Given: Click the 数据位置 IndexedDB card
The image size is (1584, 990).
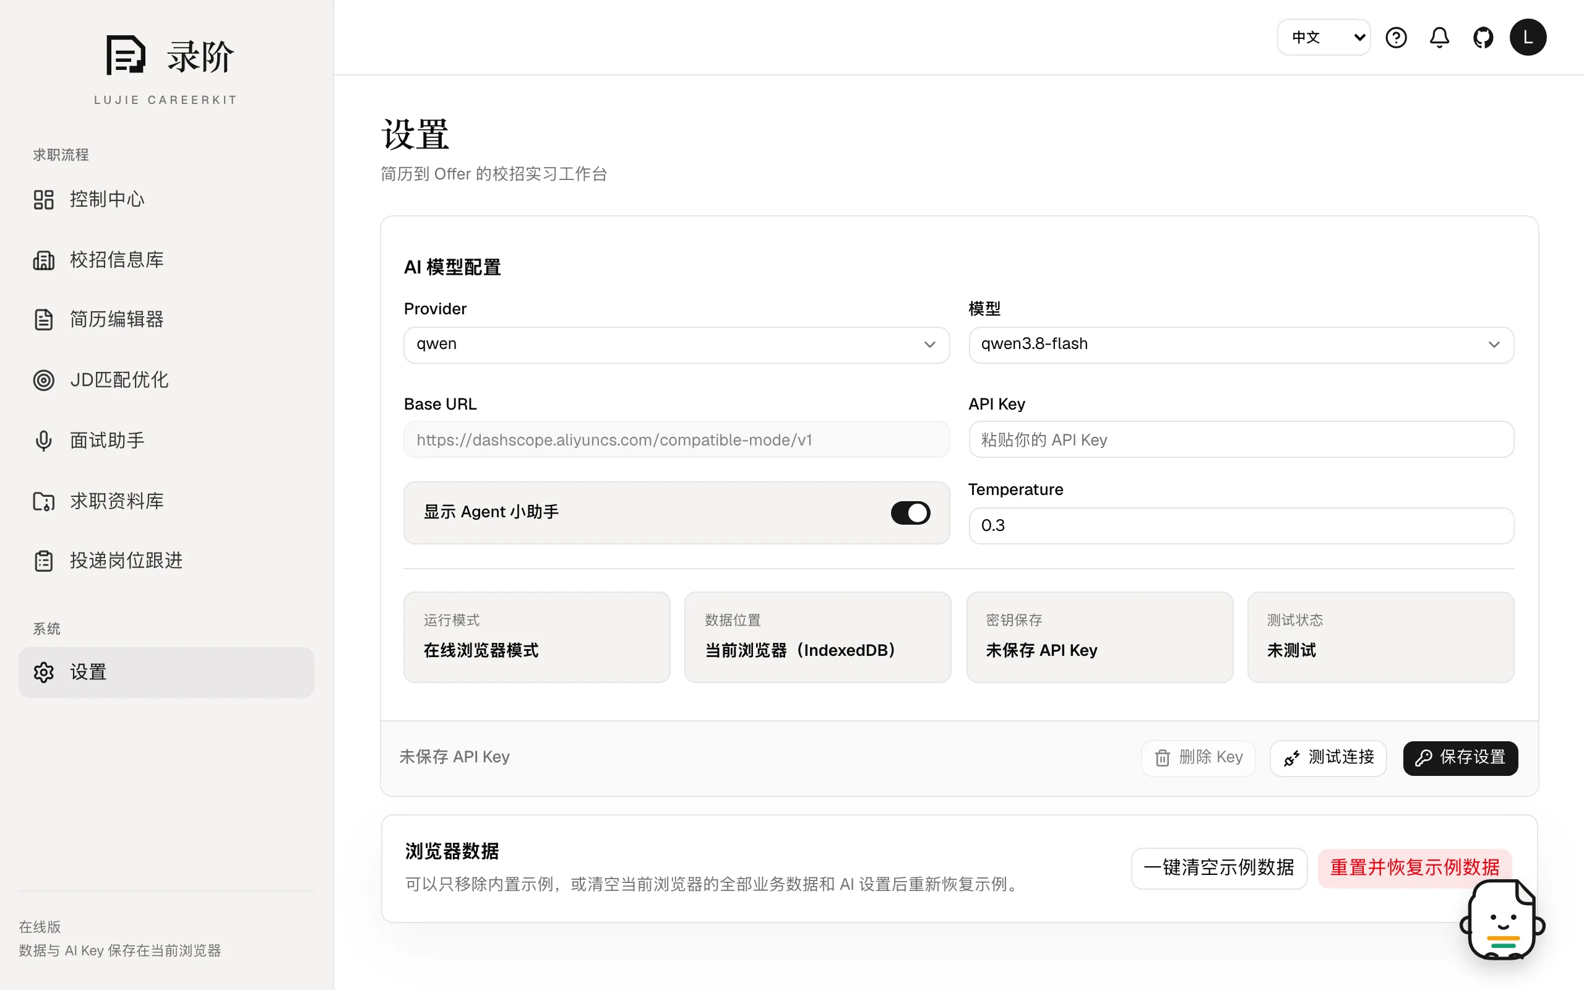Looking at the screenshot, I should coord(817,637).
